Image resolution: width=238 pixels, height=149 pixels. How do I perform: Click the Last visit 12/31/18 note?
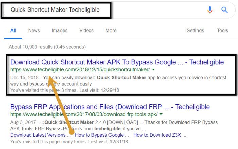tap(108, 142)
